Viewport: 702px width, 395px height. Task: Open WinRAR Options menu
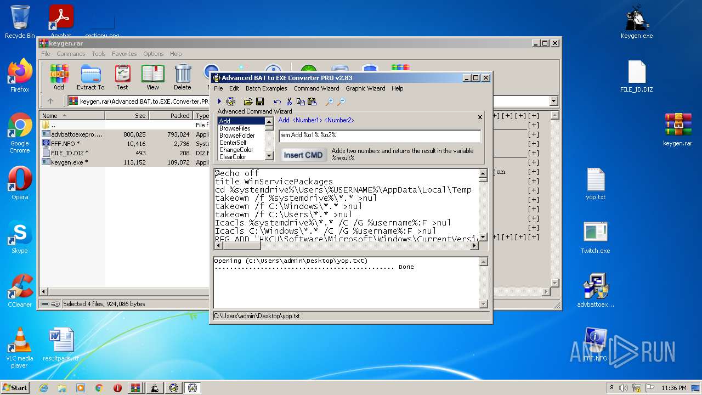[x=154, y=54]
